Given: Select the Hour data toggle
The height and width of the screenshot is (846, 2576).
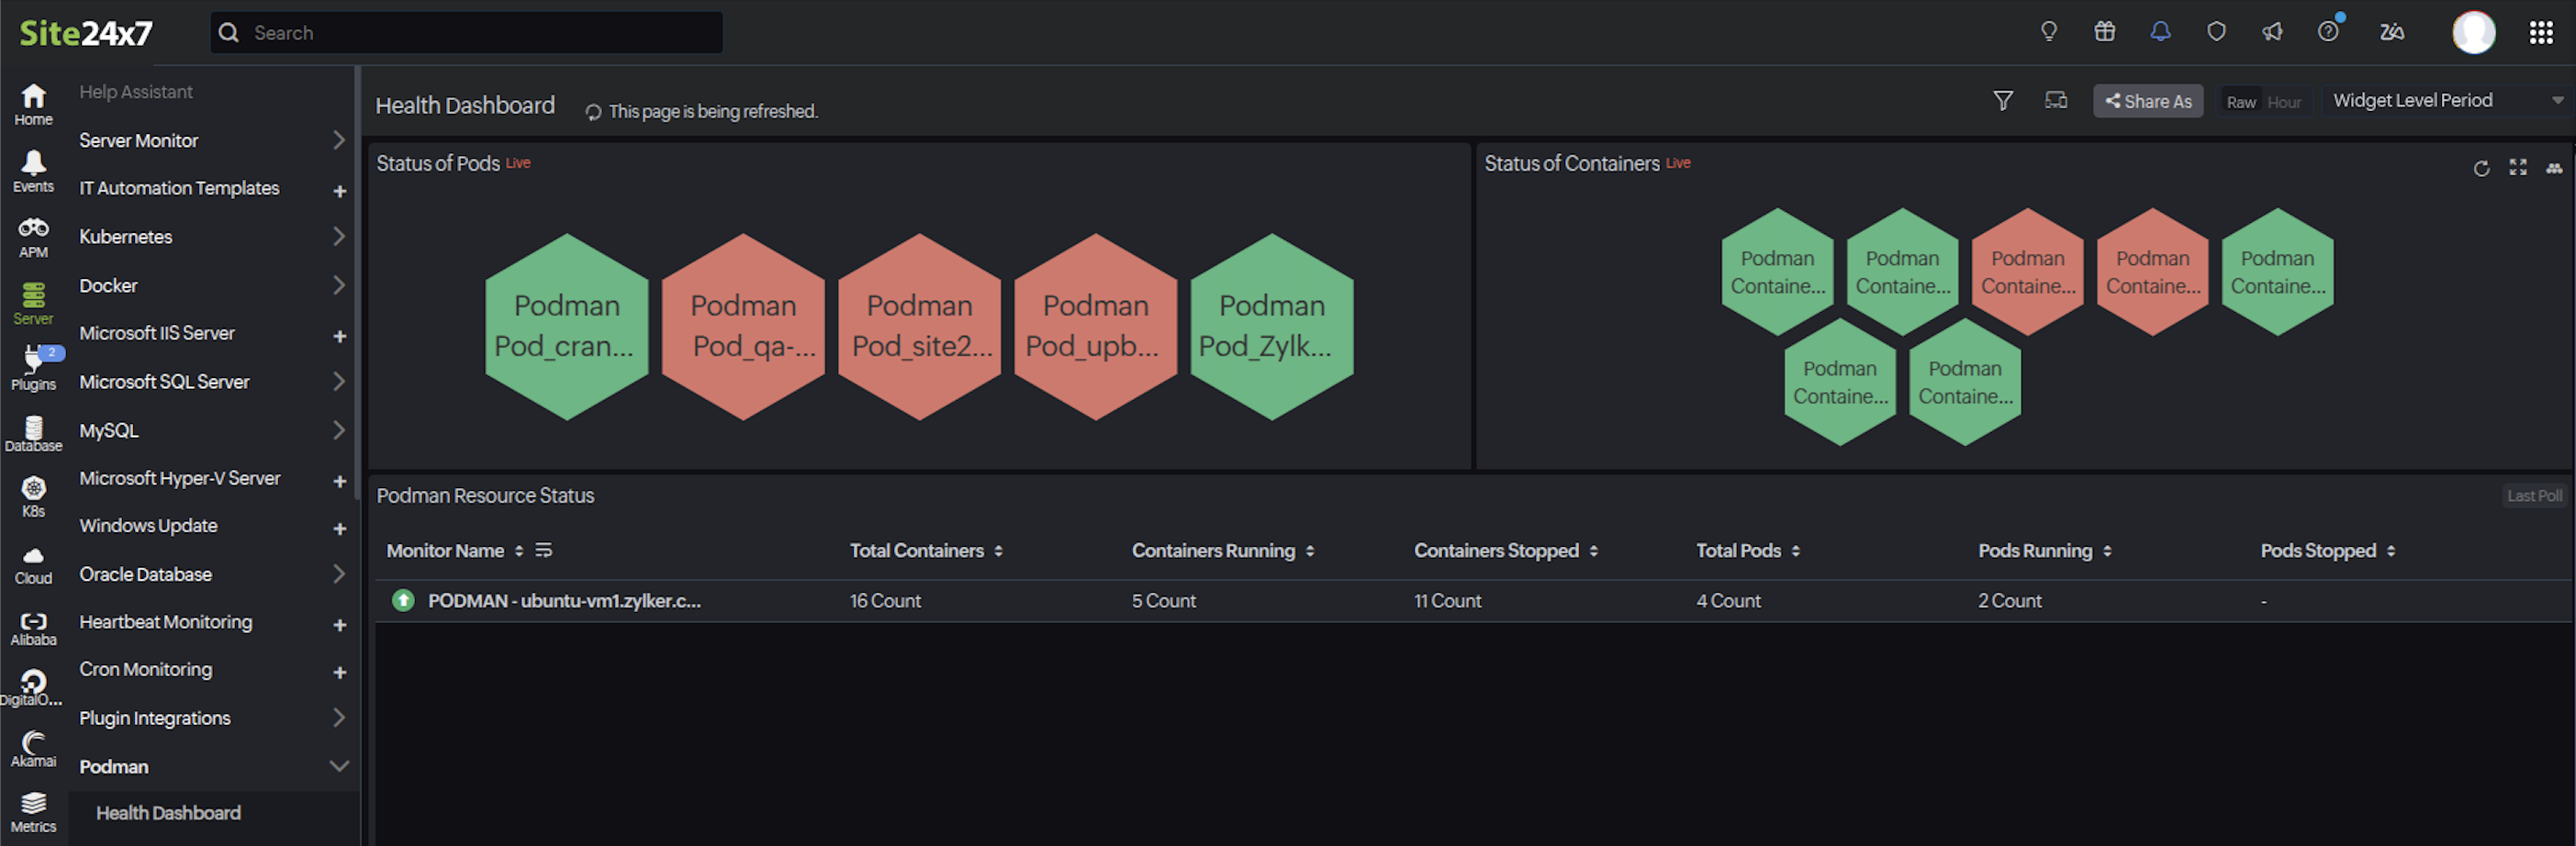Looking at the screenshot, I should point(2284,102).
